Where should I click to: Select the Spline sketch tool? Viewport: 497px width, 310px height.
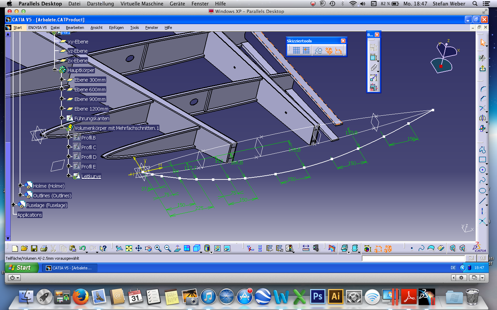tap(482, 180)
